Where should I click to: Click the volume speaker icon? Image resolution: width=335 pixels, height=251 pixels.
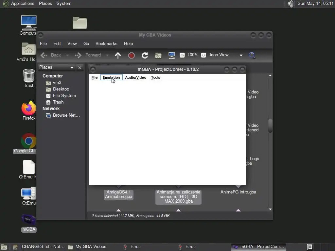[x=291, y=4]
